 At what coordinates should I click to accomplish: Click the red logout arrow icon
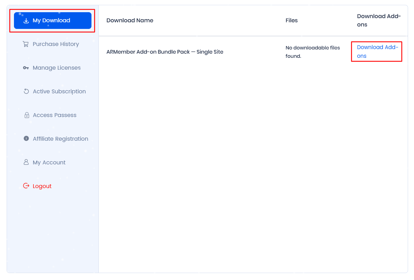[x=26, y=186]
